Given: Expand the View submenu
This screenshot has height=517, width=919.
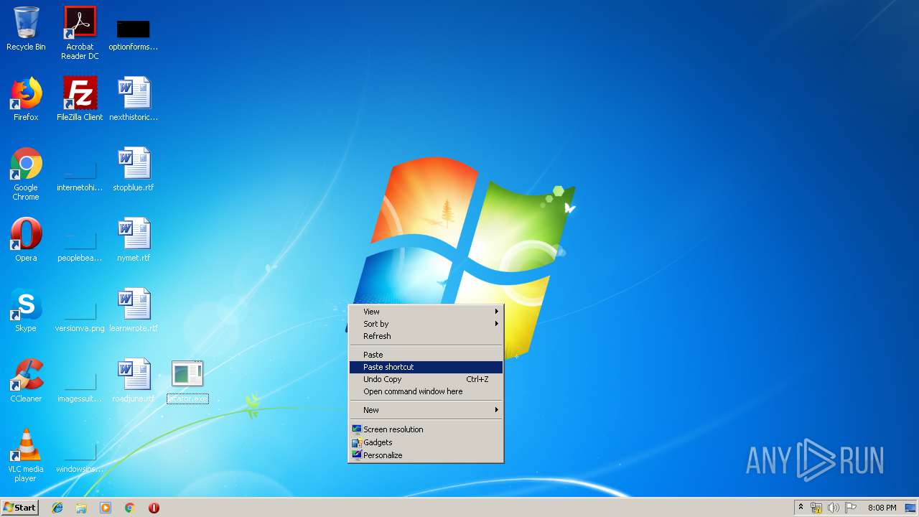Looking at the screenshot, I should (426, 312).
